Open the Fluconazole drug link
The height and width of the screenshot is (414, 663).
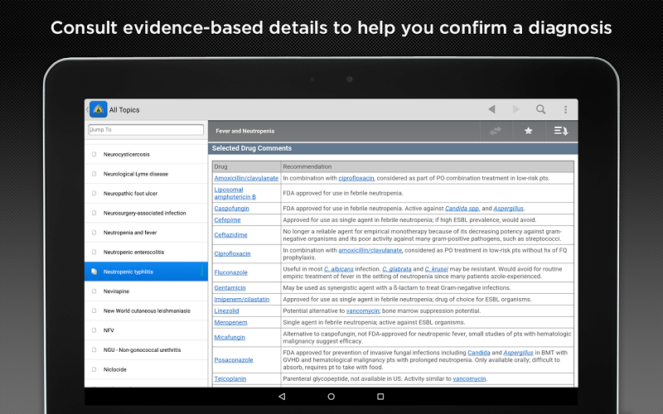(230, 272)
